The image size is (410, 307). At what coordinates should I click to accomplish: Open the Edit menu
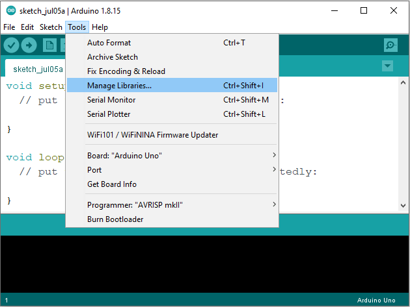[x=27, y=27]
